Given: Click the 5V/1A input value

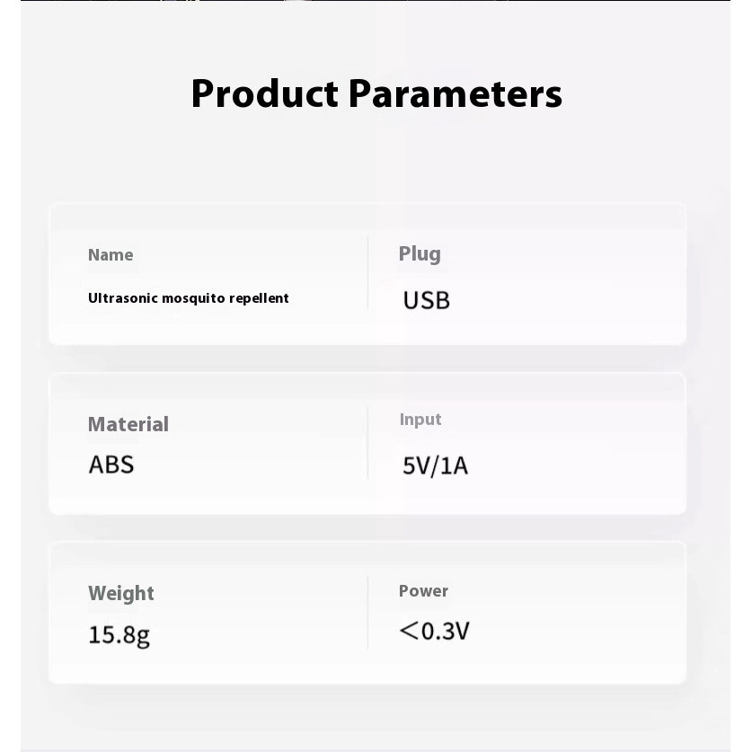Looking at the screenshot, I should tap(435, 465).
